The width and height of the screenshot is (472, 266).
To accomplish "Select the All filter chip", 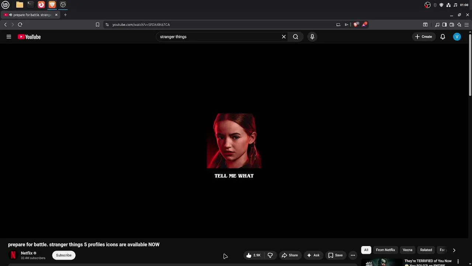I will (366, 250).
